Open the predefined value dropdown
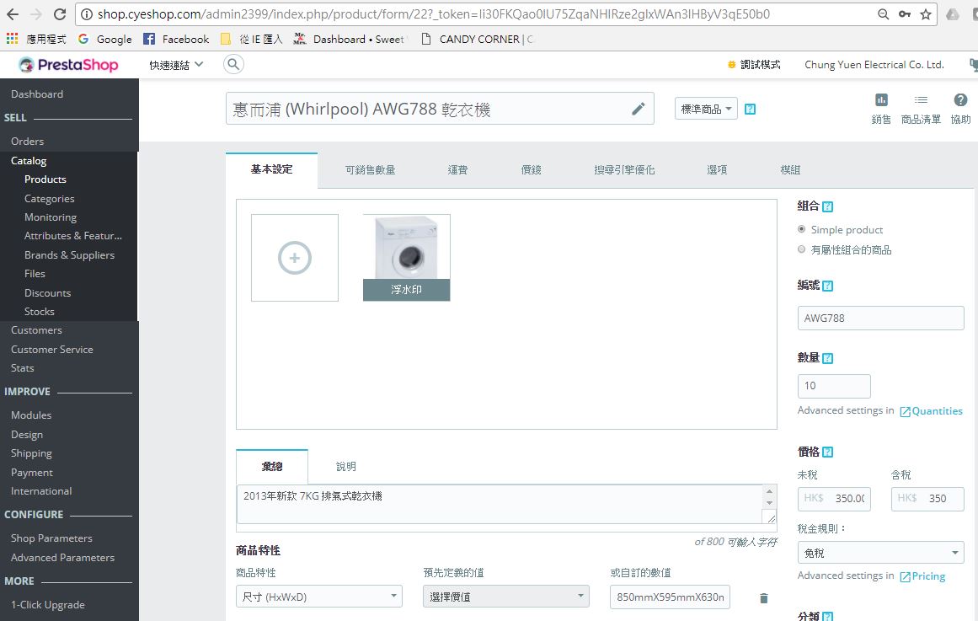Viewport: 978px width, 621px height. (x=505, y=596)
